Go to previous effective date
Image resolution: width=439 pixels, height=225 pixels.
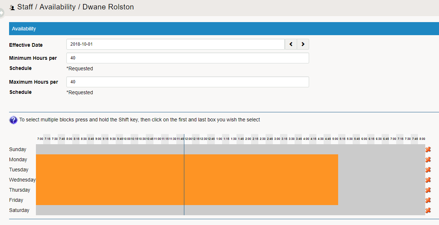tap(291, 44)
